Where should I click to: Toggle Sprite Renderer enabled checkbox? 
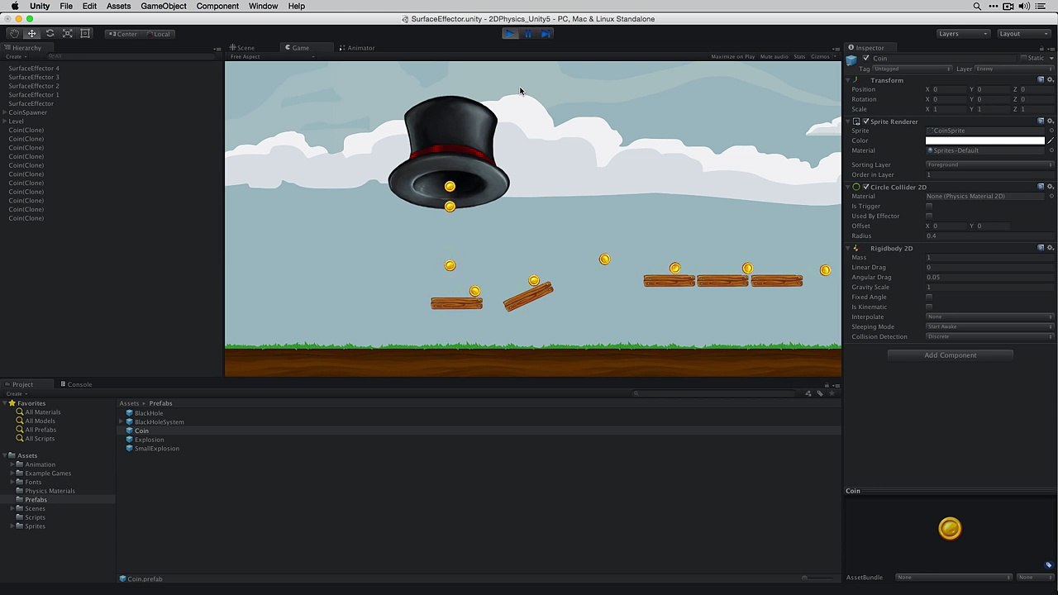866,121
